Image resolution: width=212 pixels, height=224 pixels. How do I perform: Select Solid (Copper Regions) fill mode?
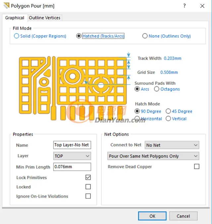pos(17,36)
